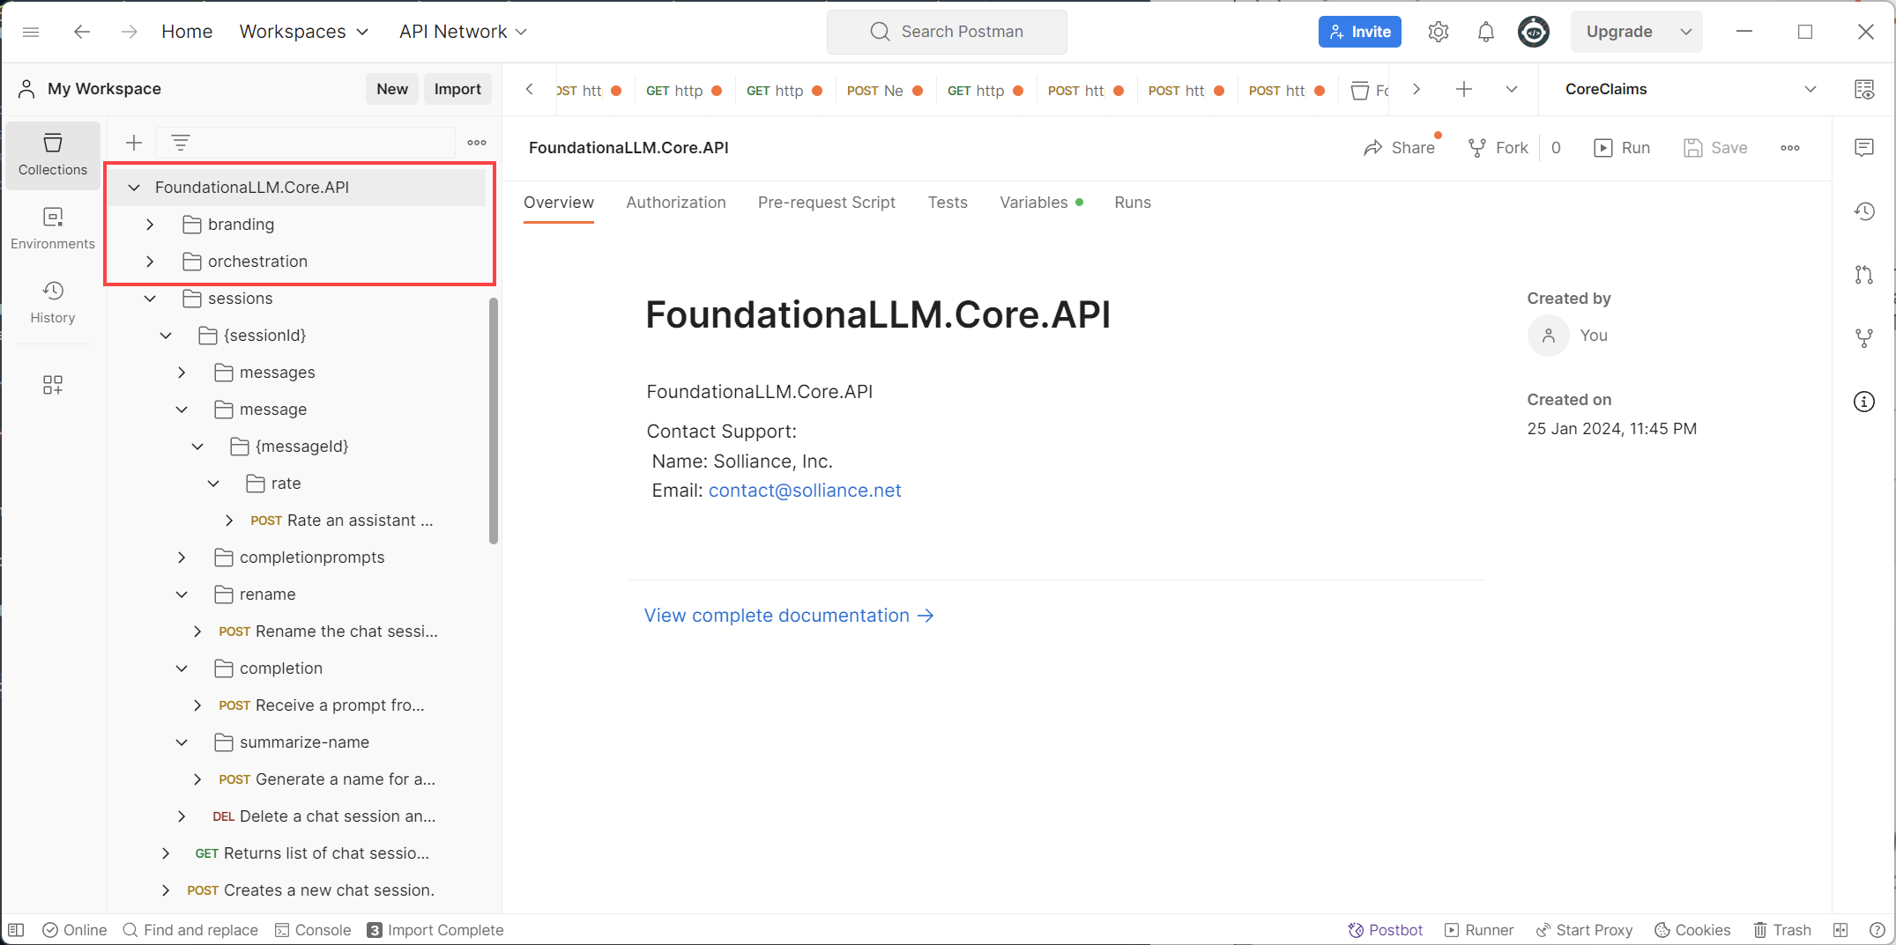
Task: Toggle sidebar using bottom-left status bar icon
Action: click(x=16, y=930)
